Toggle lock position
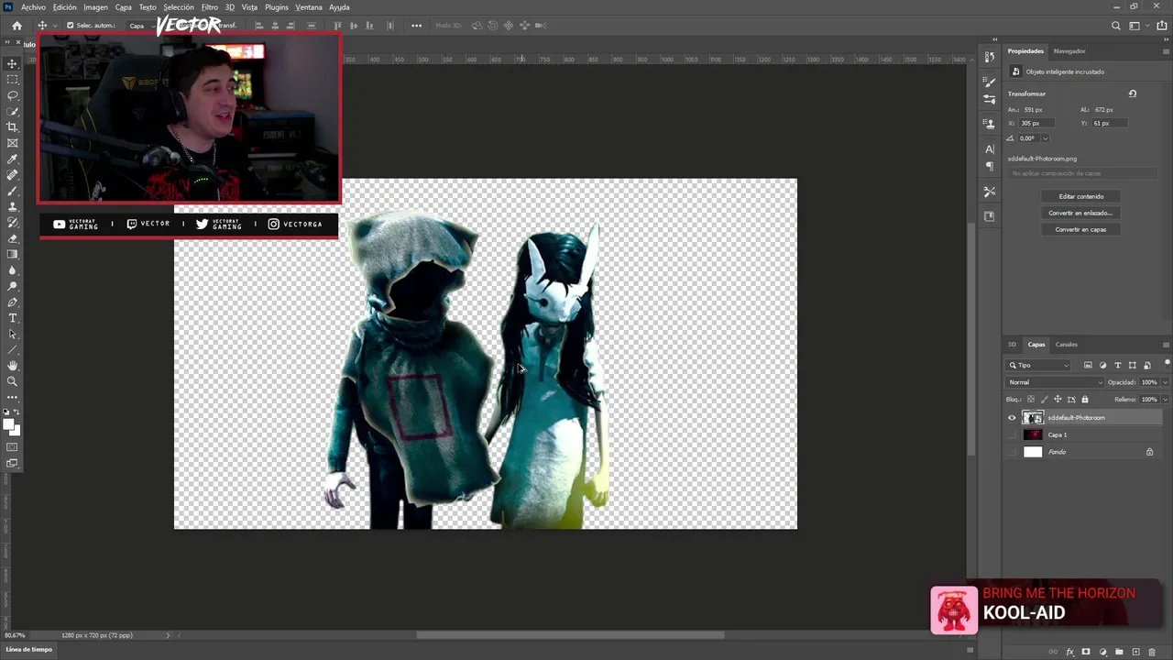1173x660 pixels. 1058,400
